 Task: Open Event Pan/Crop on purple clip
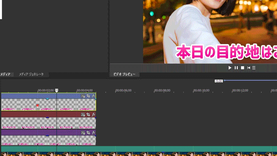tap(88, 133)
